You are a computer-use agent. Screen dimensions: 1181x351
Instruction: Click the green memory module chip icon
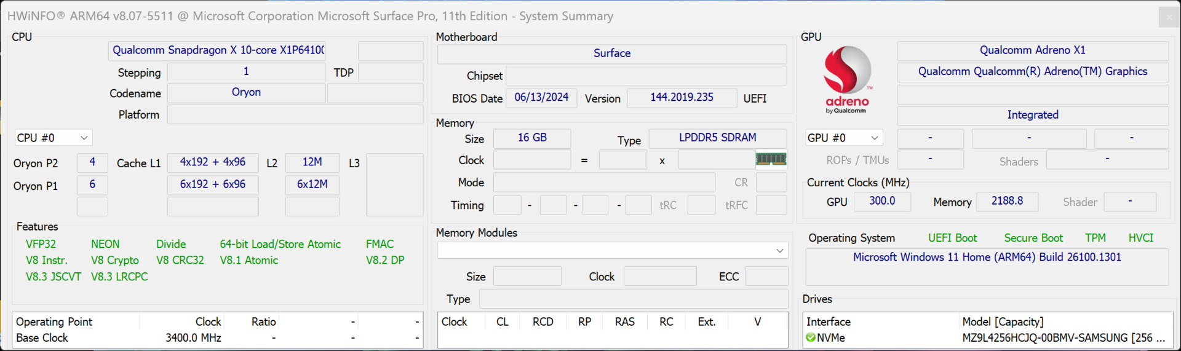(771, 160)
